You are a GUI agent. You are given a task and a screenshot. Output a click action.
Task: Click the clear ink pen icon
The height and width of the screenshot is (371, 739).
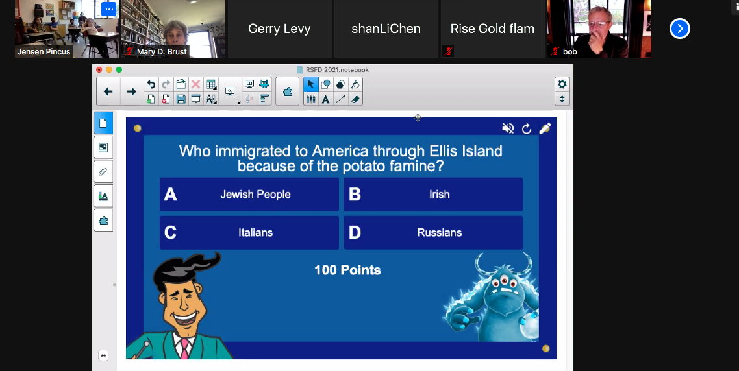[x=249, y=99]
